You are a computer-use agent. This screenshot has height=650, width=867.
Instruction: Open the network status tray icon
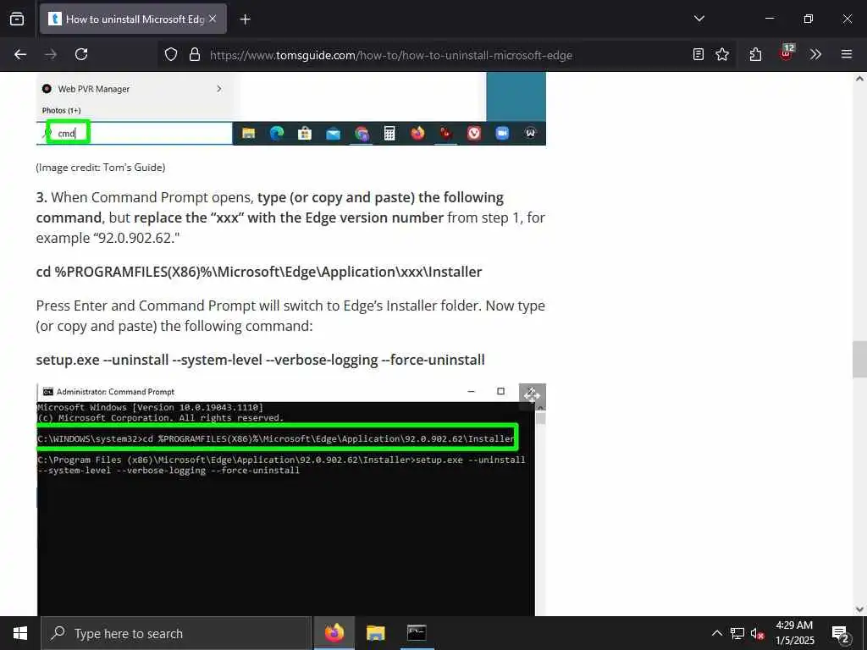737,633
